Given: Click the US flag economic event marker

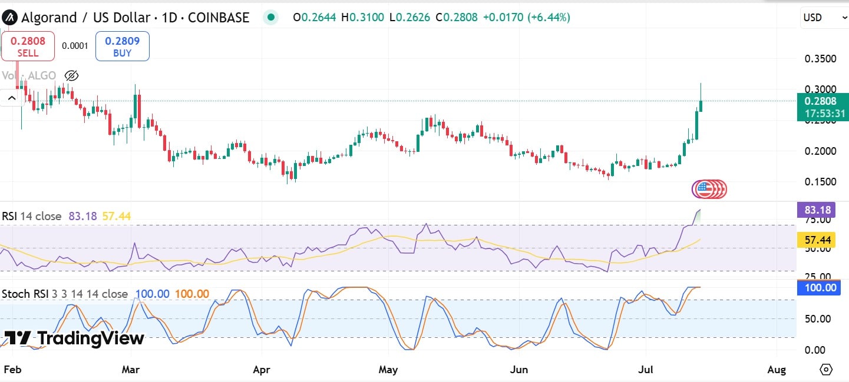Looking at the screenshot, I should (x=709, y=189).
